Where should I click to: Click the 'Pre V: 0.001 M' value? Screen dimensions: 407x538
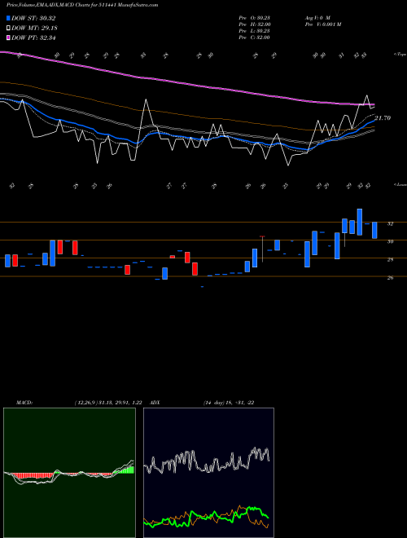[x=322, y=24]
